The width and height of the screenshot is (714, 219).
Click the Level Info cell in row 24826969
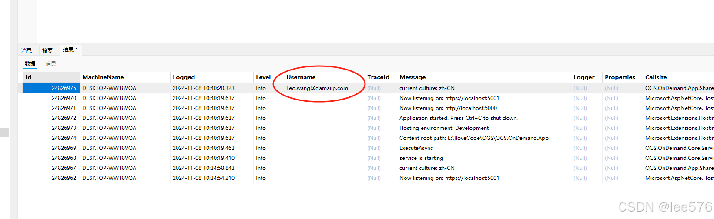click(268, 148)
